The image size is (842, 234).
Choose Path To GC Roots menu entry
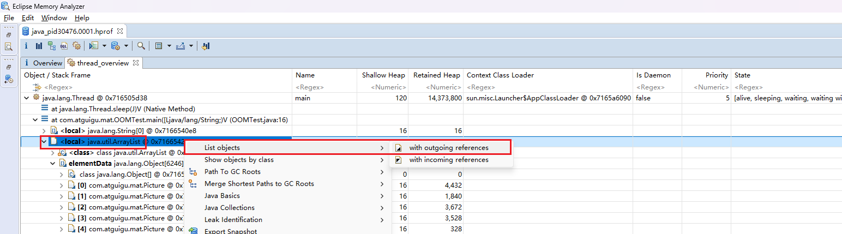(x=286, y=172)
